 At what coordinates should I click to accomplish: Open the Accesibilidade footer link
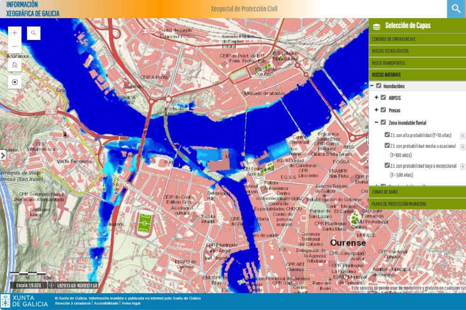coord(106,303)
